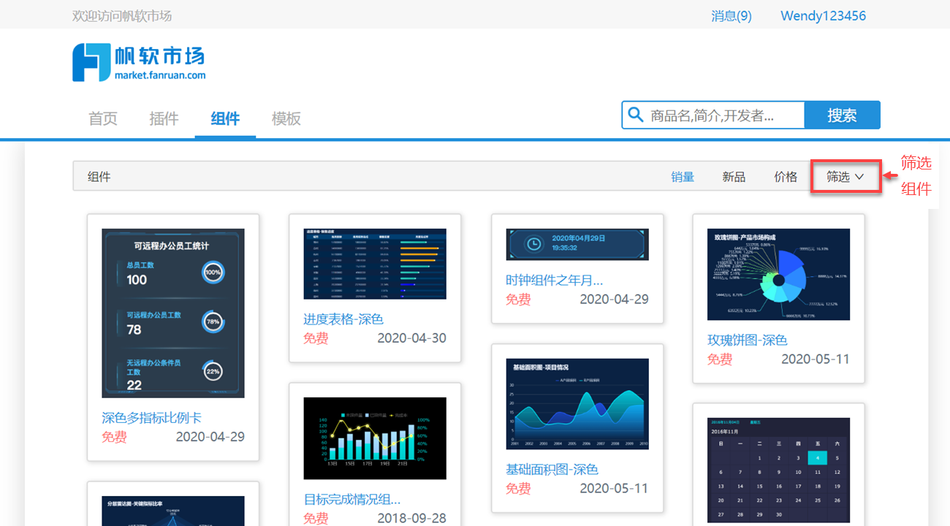Go to the 模板 tab
Image resolution: width=950 pixels, height=526 pixels.
coord(286,118)
